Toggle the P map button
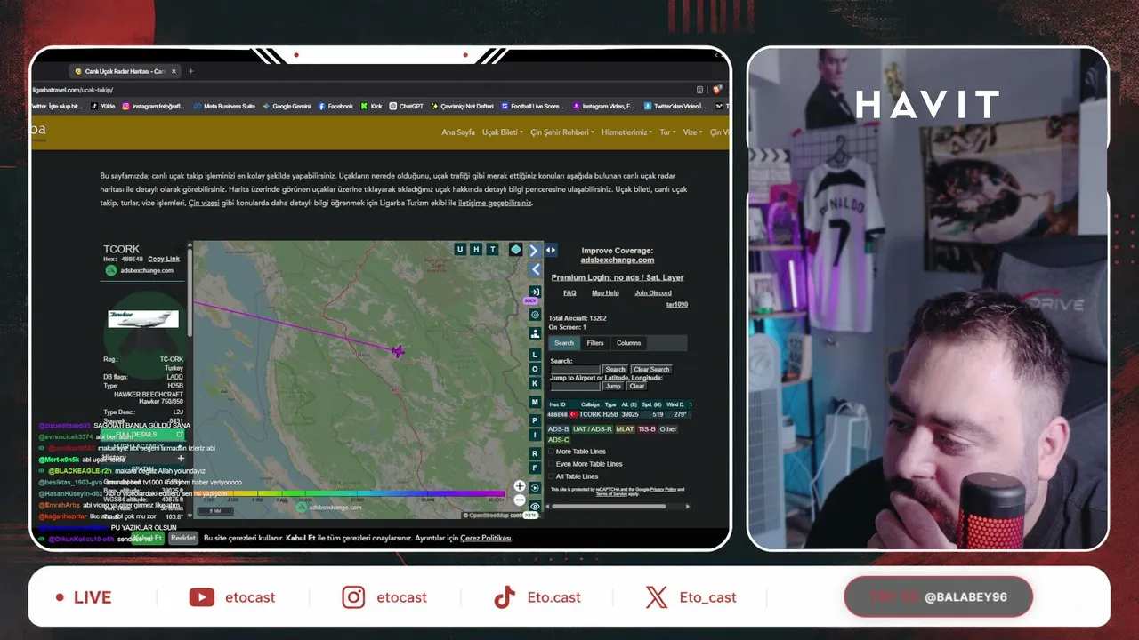The width and height of the screenshot is (1139, 640). tap(535, 420)
